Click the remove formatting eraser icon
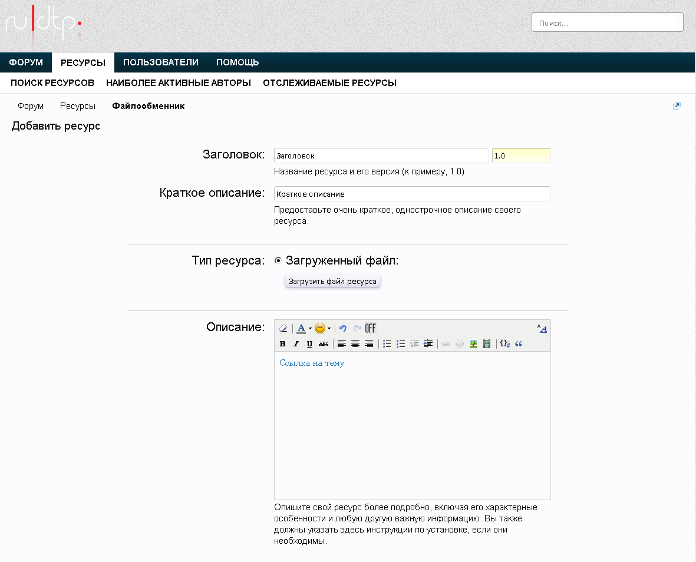Image resolution: width=696 pixels, height=562 pixels. pyautogui.click(x=283, y=328)
